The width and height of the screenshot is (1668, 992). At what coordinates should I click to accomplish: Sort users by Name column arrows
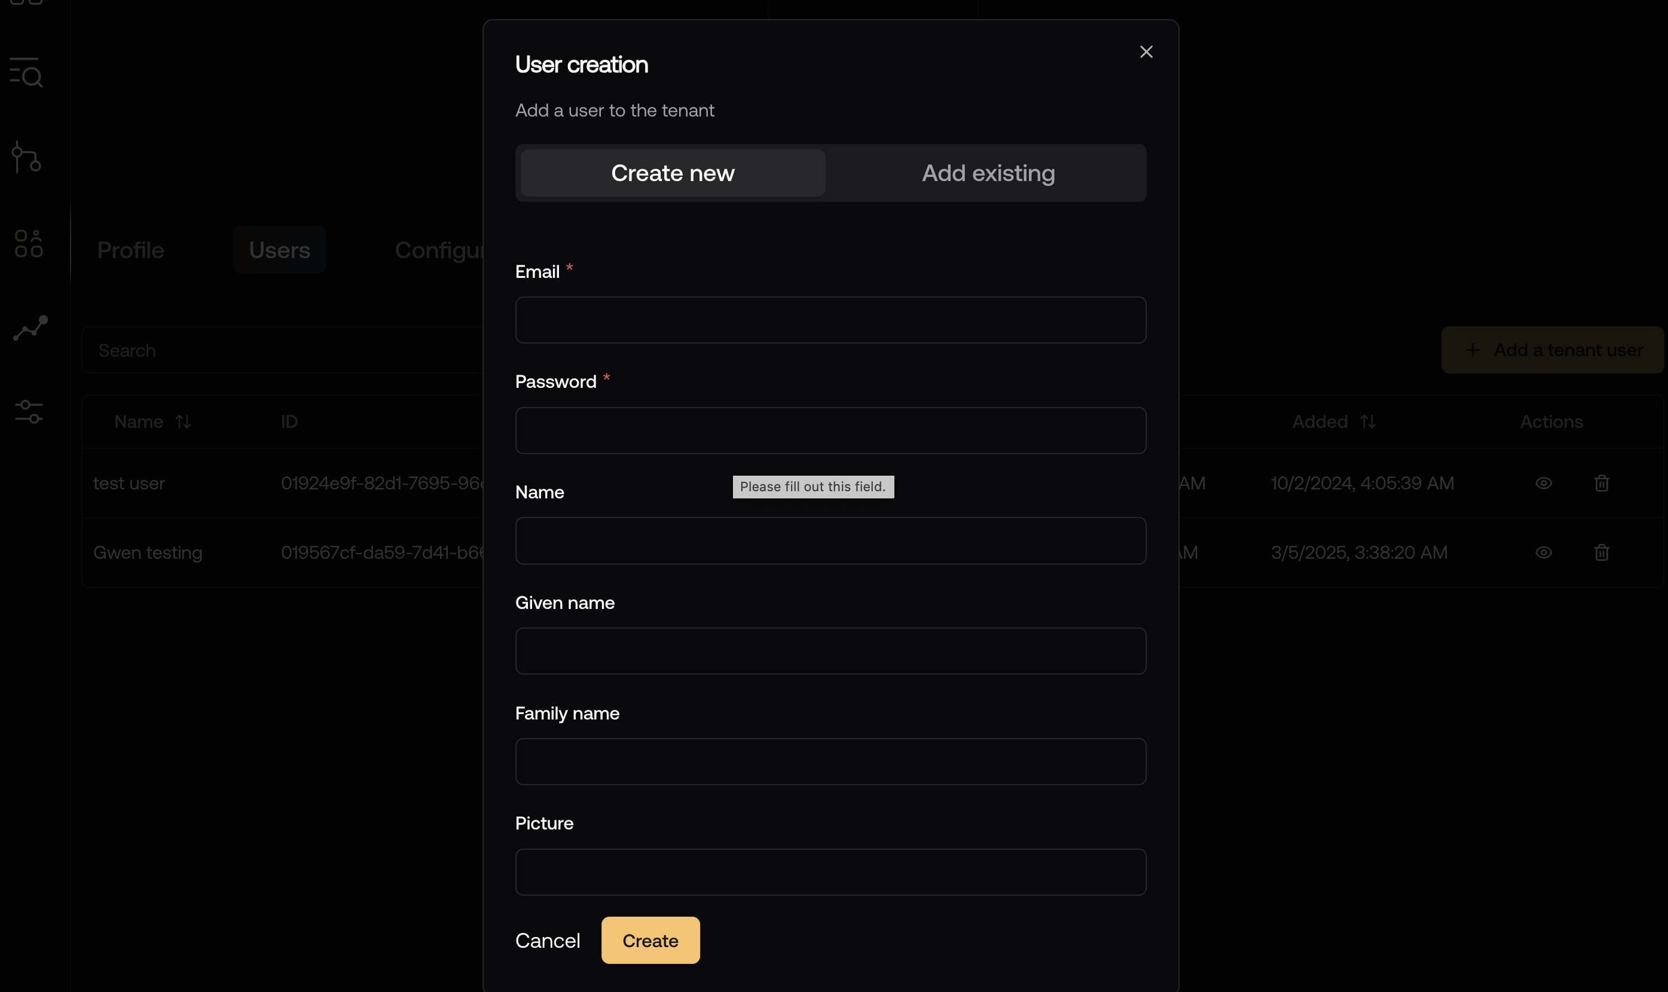183,422
